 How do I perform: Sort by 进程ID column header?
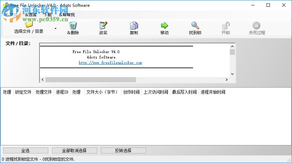(x=62, y=92)
